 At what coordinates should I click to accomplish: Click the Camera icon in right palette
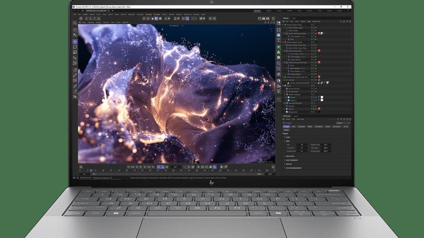tap(279, 86)
